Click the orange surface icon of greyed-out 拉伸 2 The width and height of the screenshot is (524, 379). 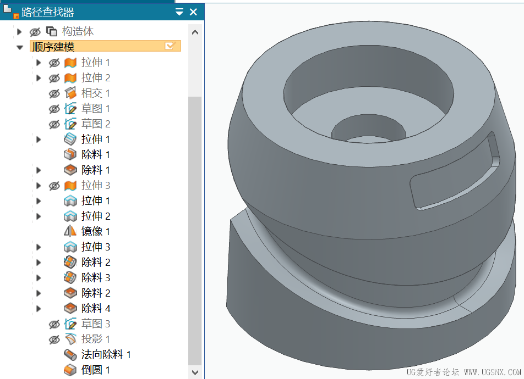pos(70,78)
